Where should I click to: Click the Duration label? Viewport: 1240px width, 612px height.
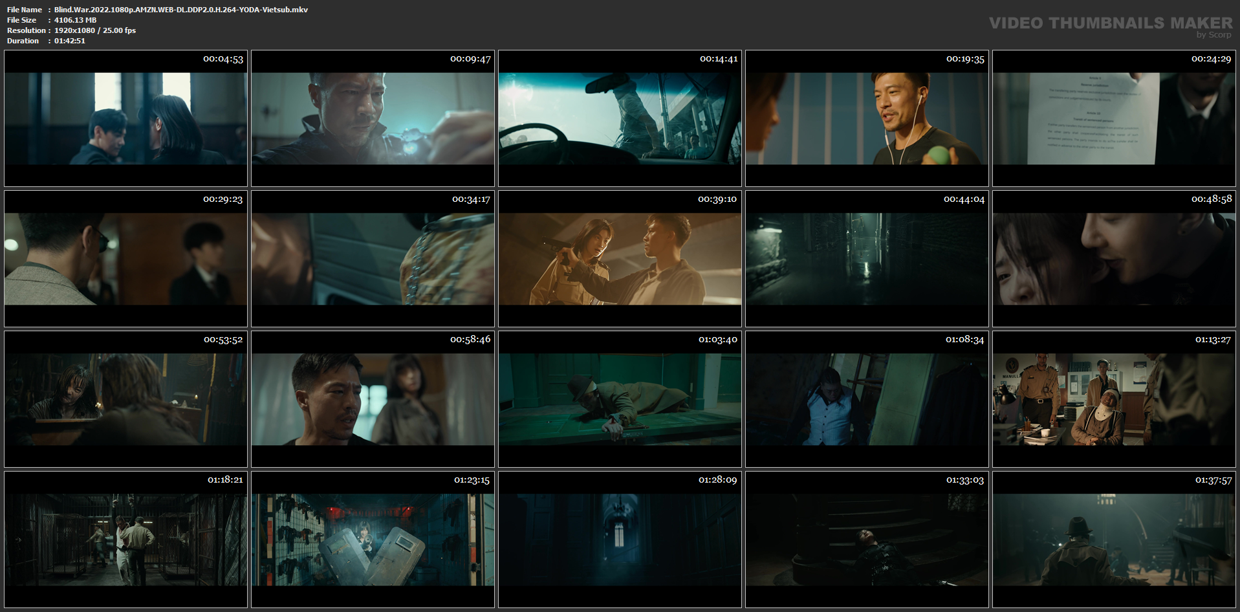pyautogui.click(x=23, y=41)
